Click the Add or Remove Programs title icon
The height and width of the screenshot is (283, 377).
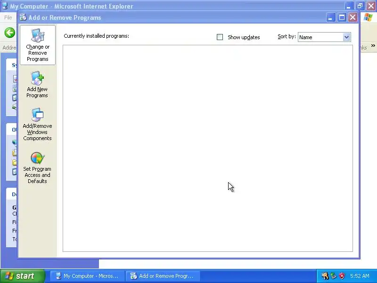tap(23, 17)
